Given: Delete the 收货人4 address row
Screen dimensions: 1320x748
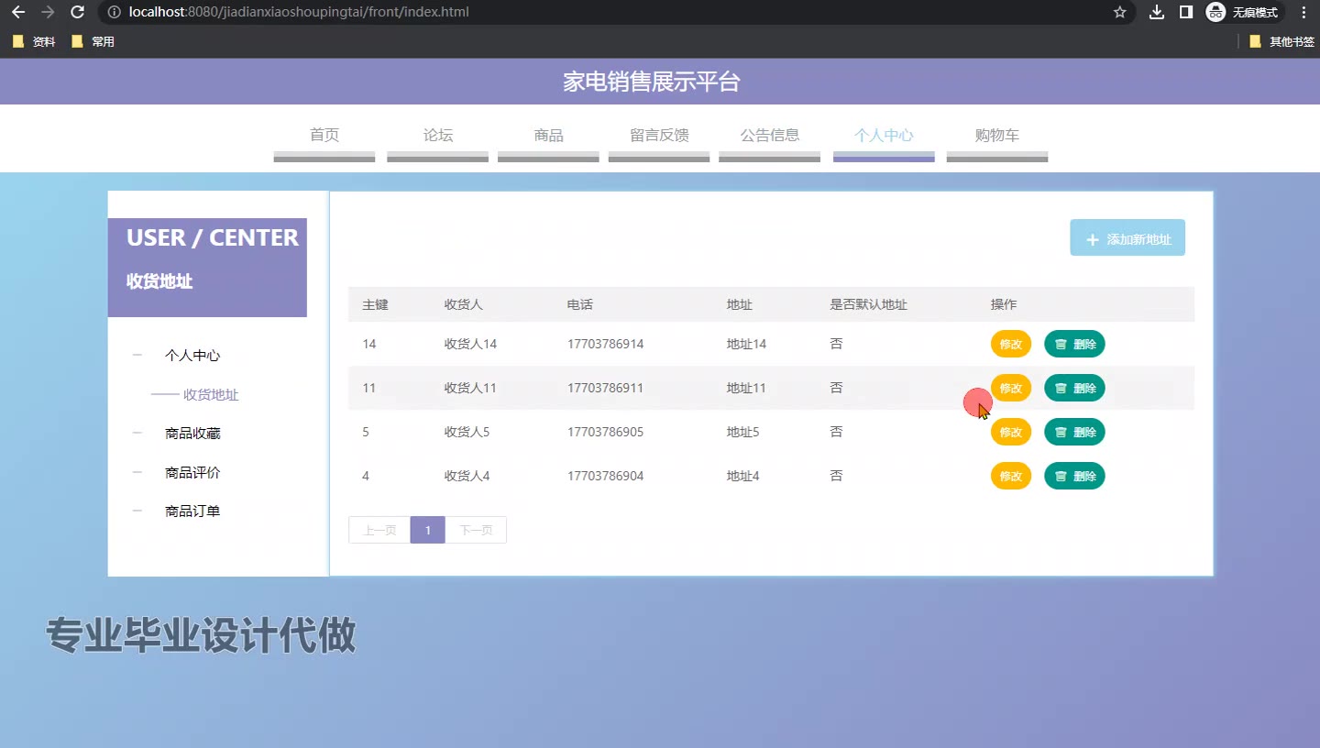Looking at the screenshot, I should [x=1074, y=476].
